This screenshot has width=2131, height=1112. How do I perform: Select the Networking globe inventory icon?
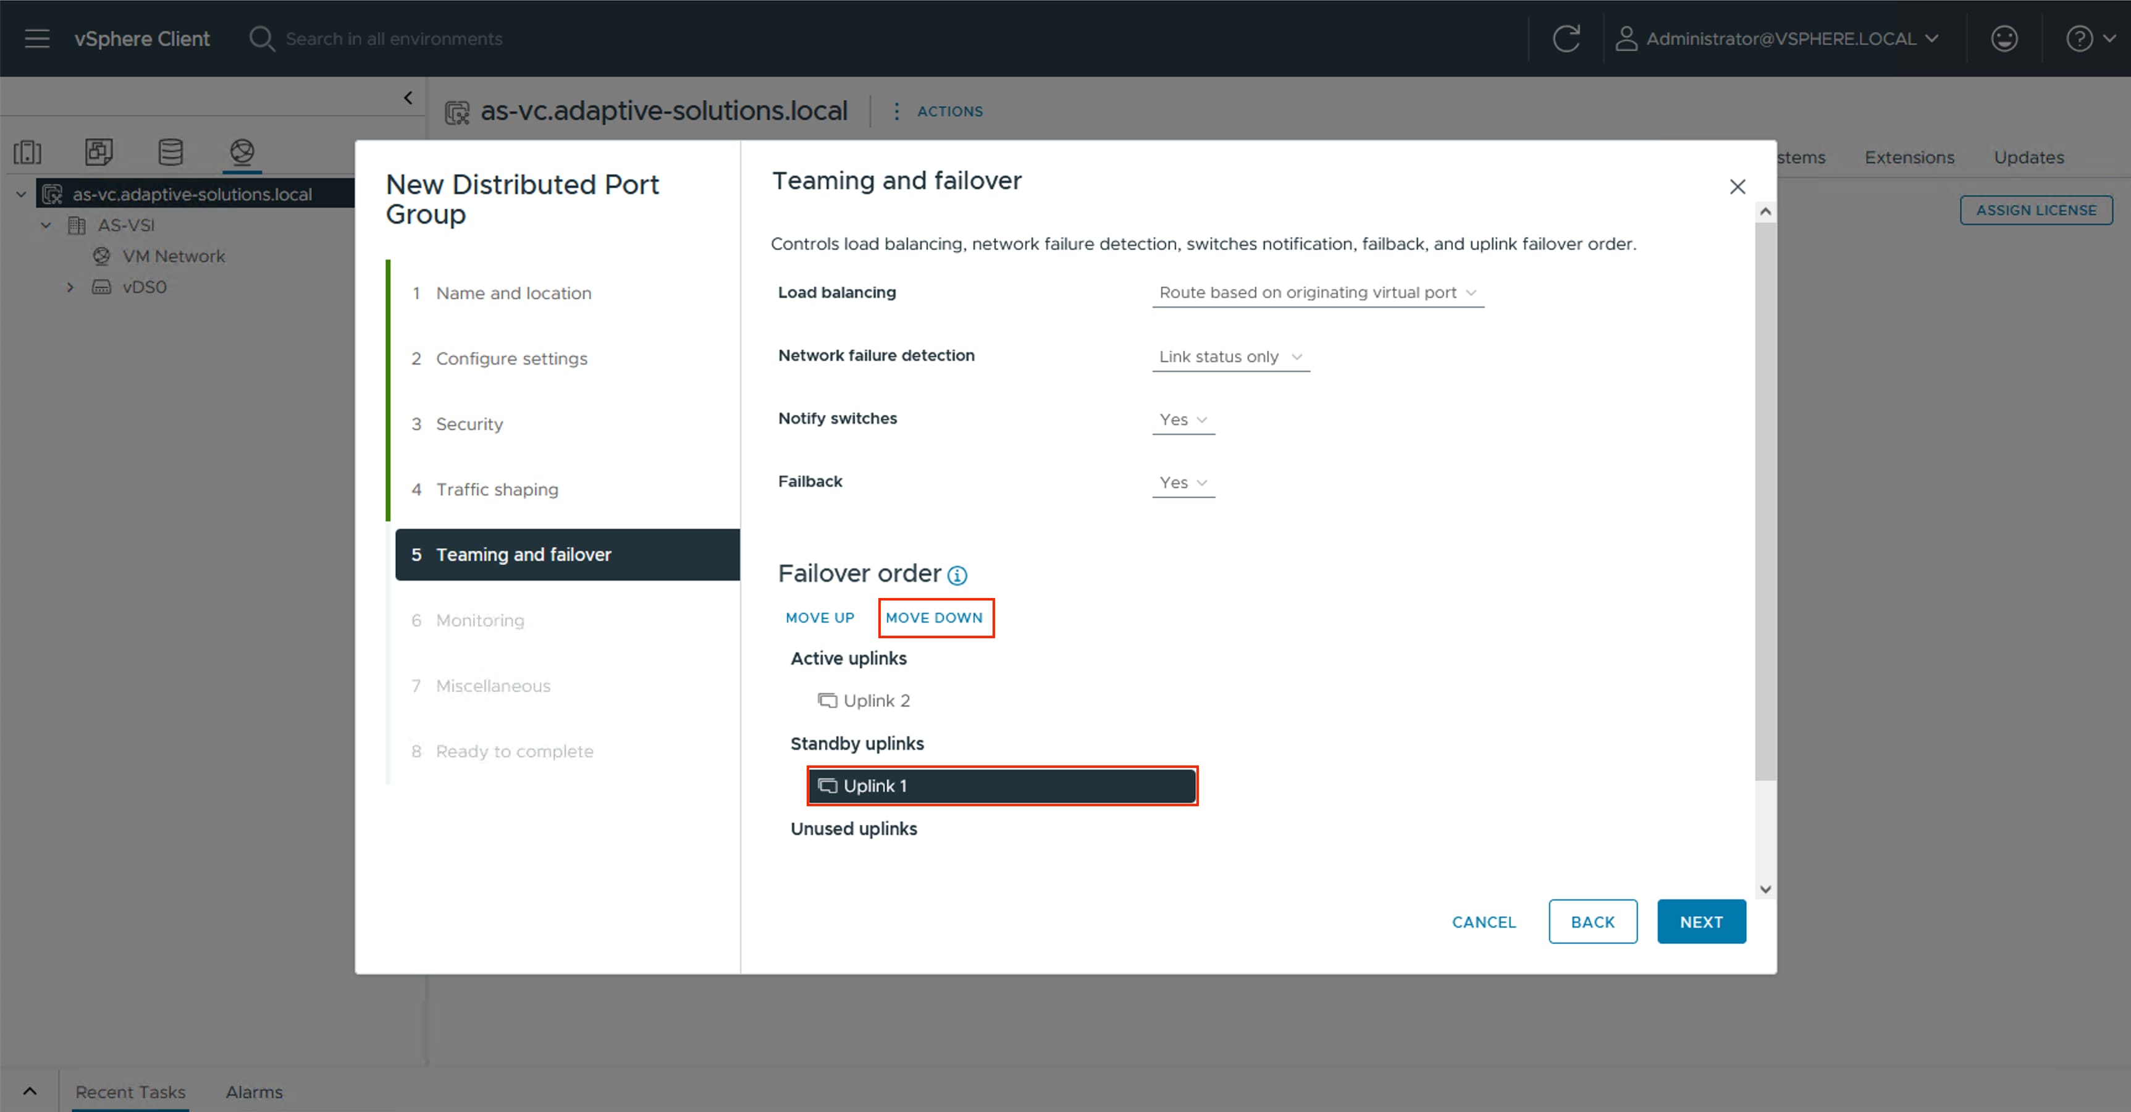point(242,152)
